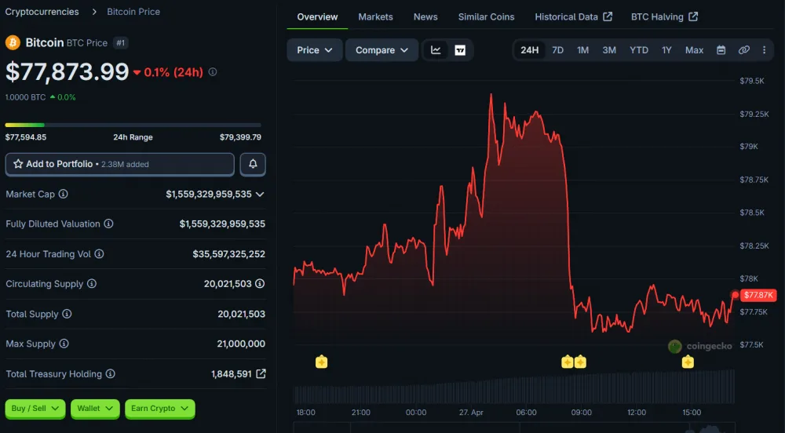Viewport: 785px width, 433px height.
Task: Go to Cryptocurrencies breadcrumb link
Action: (42, 12)
